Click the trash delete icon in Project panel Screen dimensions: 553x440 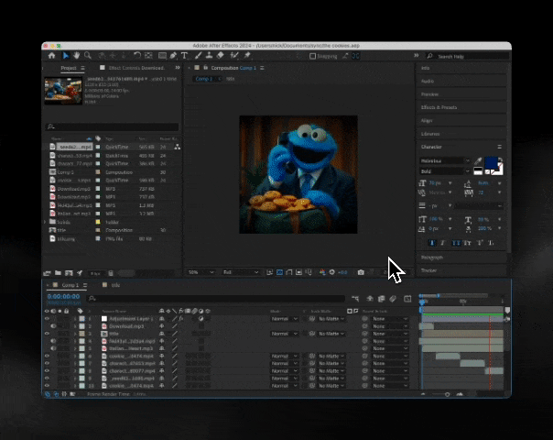click(111, 273)
